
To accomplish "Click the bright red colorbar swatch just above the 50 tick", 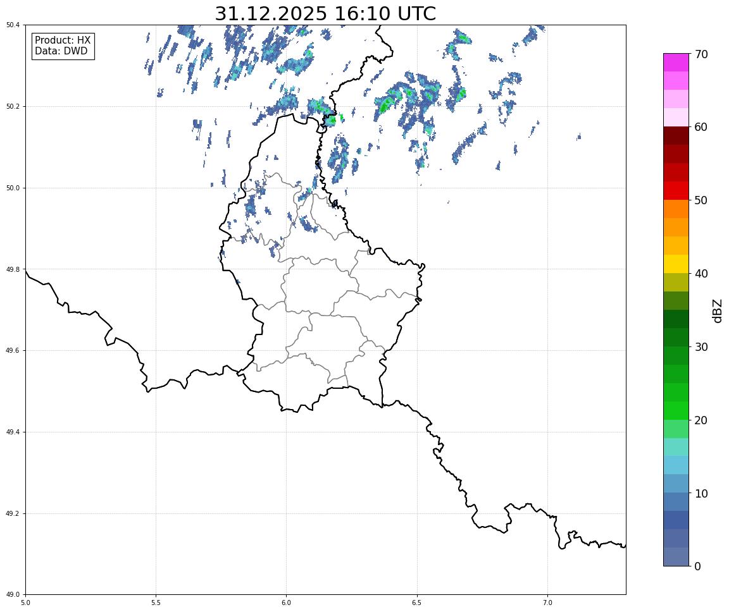I will (x=676, y=191).
